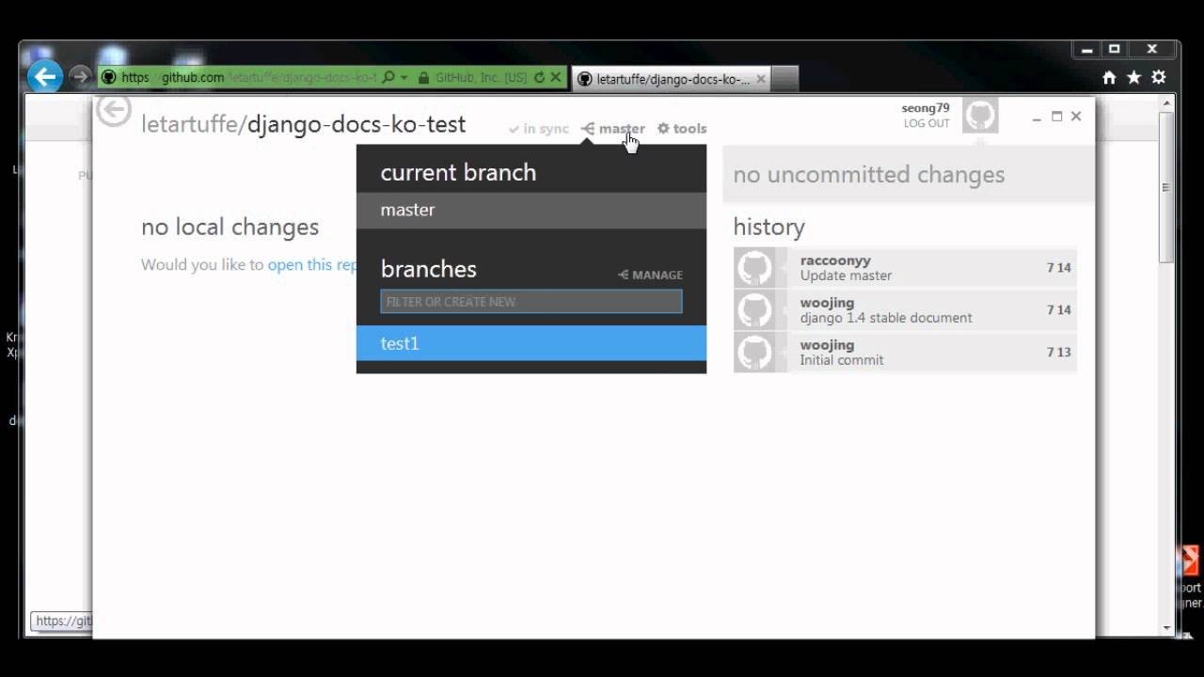
Task: Click the address bar search magnifier icon
Action: 388,77
